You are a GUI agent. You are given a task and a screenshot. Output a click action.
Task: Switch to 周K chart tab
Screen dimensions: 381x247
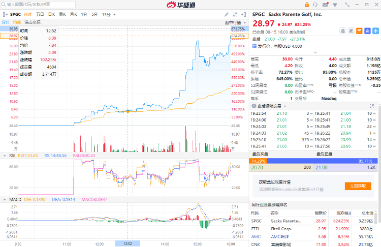point(62,15)
